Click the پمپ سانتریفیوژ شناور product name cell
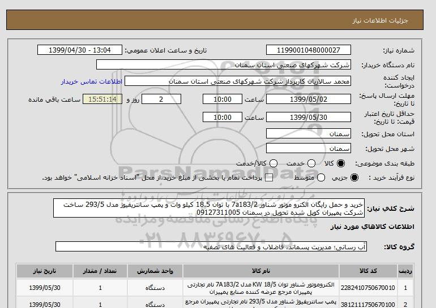 261,303
